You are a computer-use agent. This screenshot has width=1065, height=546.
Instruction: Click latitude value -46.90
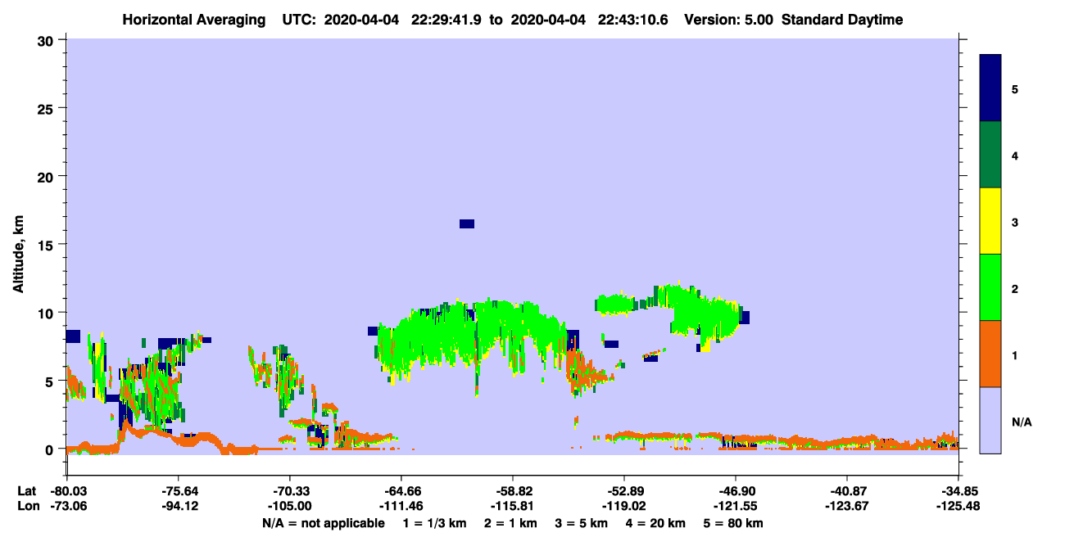tap(736, 491)
